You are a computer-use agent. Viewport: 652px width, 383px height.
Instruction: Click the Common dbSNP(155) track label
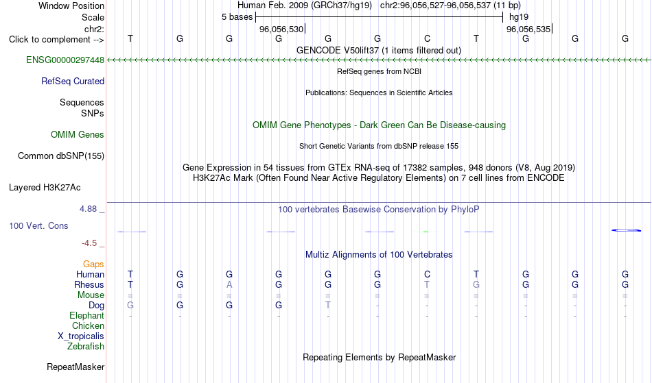[60, 156]
